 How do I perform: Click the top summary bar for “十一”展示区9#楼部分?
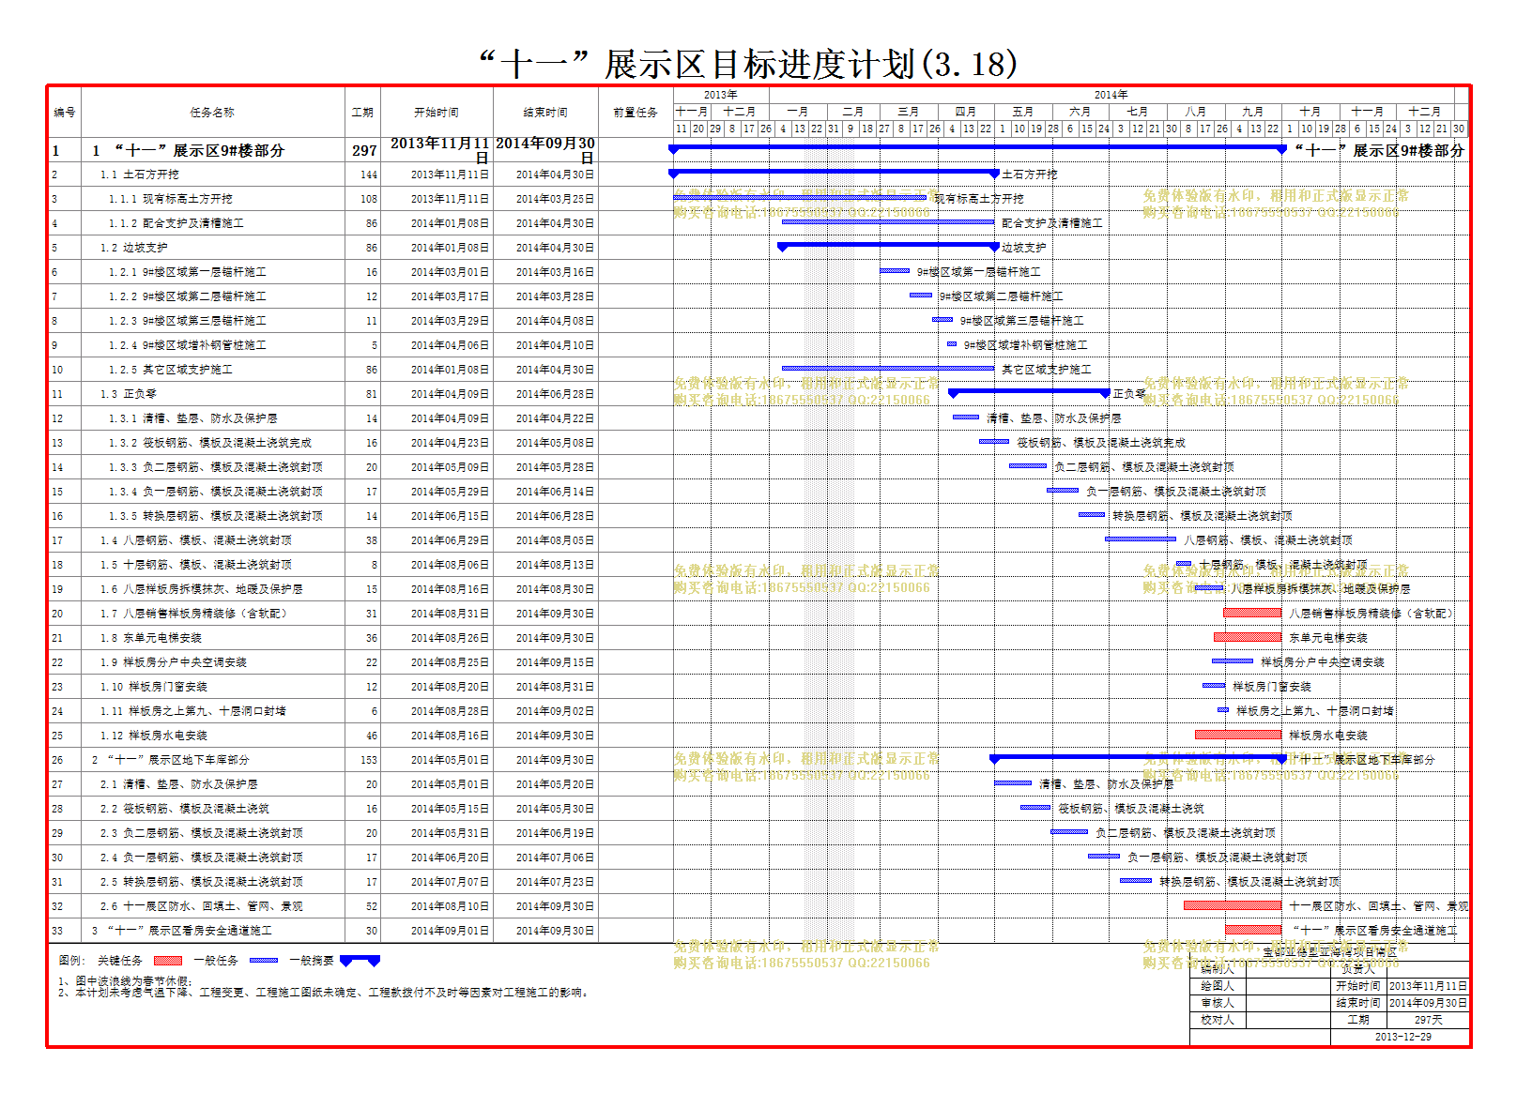(977, 148)
